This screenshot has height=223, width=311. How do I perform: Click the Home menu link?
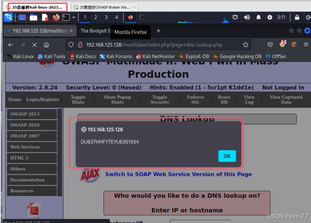pyautogui.click(x=15, y=100)
